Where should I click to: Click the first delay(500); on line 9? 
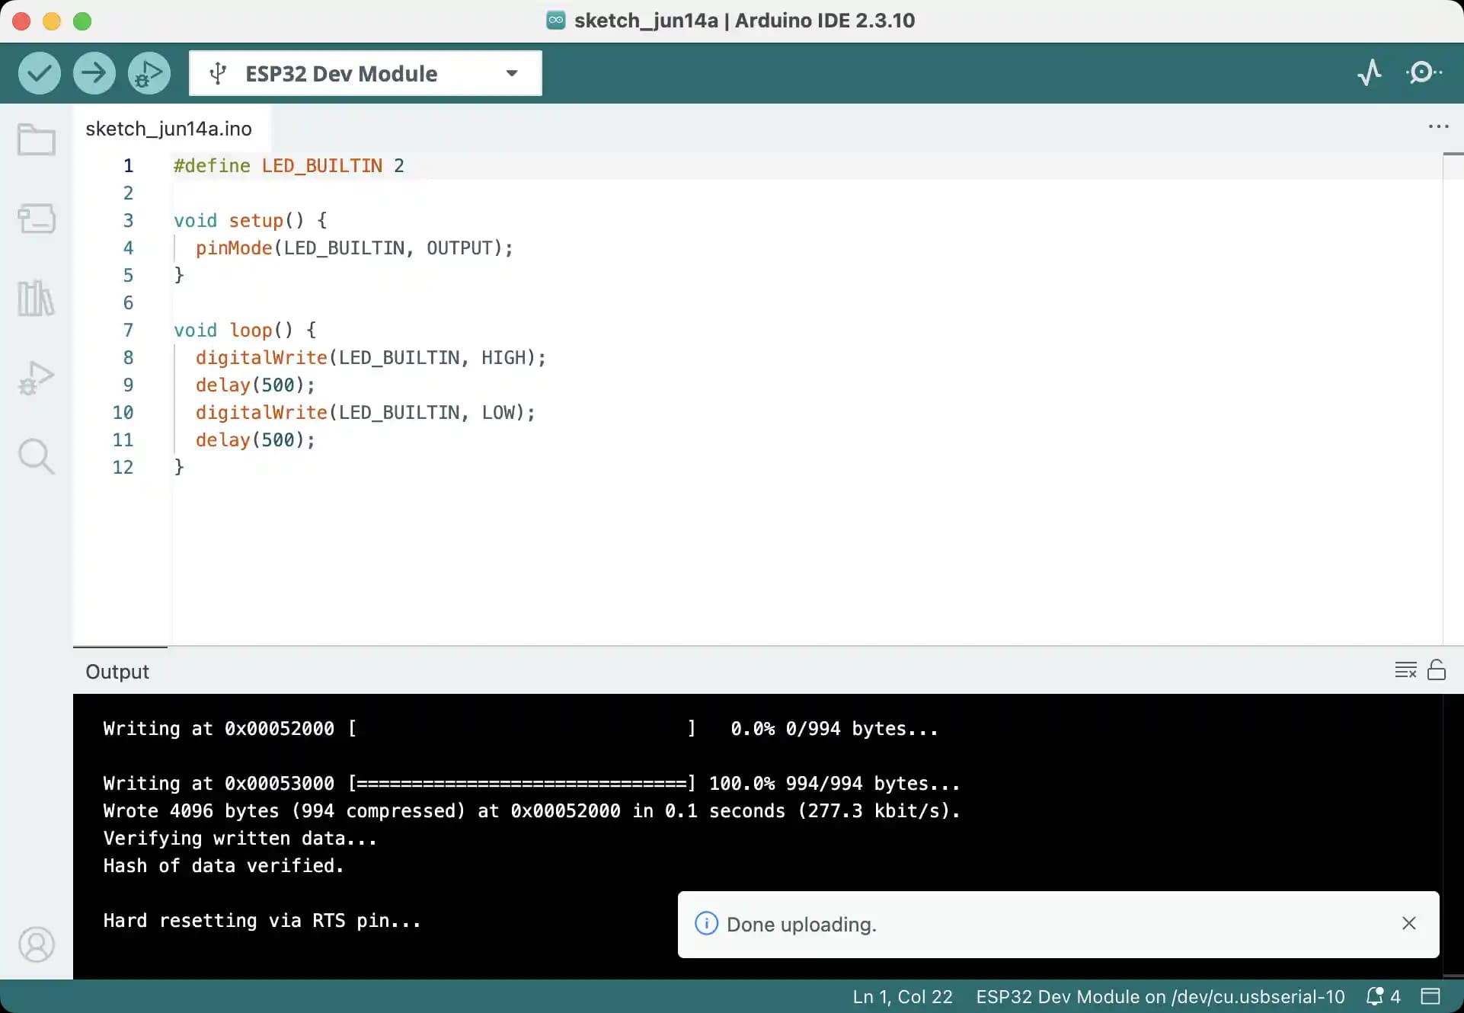click(255, 385)
